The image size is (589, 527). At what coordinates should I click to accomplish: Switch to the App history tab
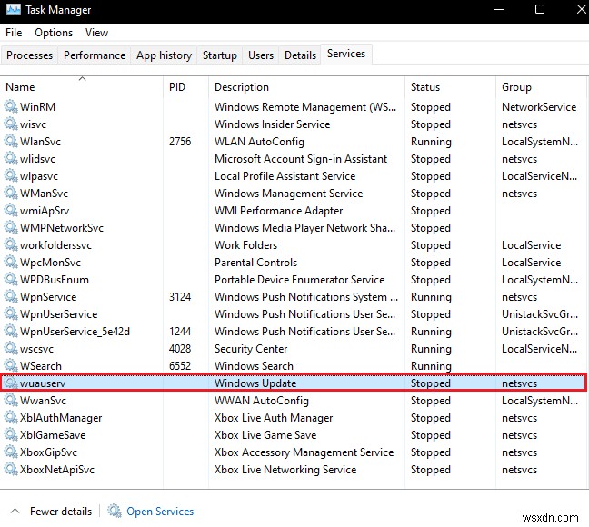[164, 55]
